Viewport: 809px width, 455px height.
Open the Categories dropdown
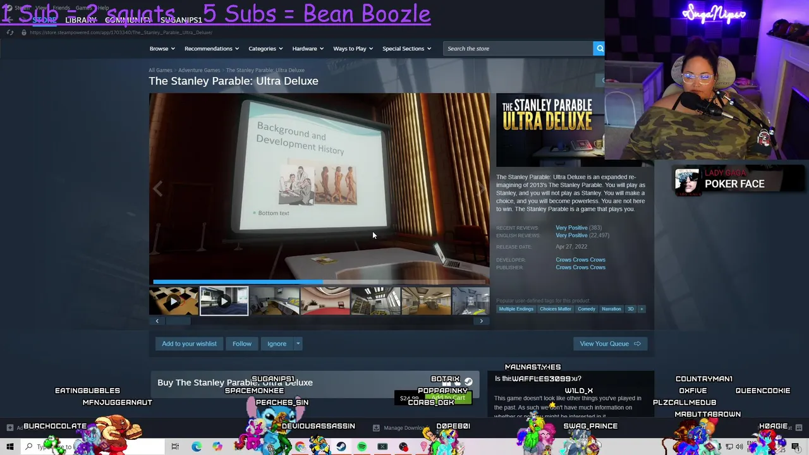(265, 49)
